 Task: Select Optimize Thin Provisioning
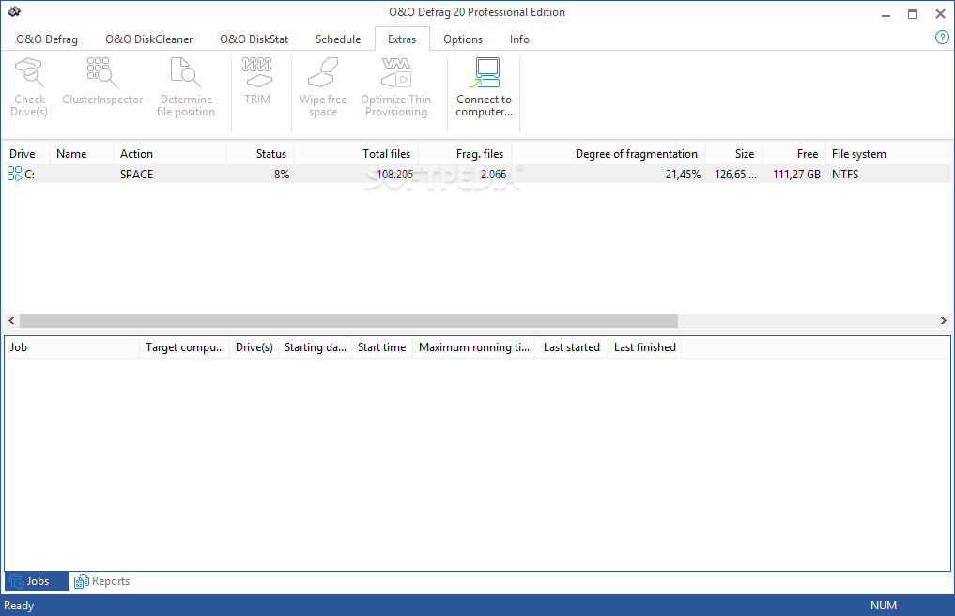(396, 87)
